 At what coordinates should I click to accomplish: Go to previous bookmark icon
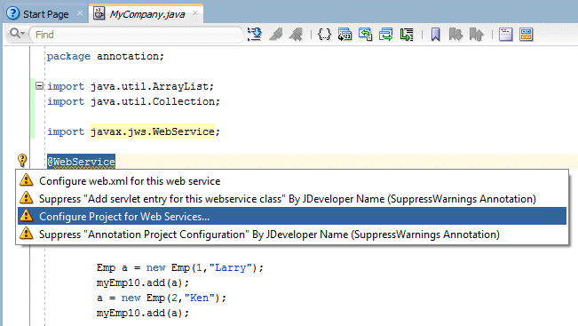click(476, 35)
